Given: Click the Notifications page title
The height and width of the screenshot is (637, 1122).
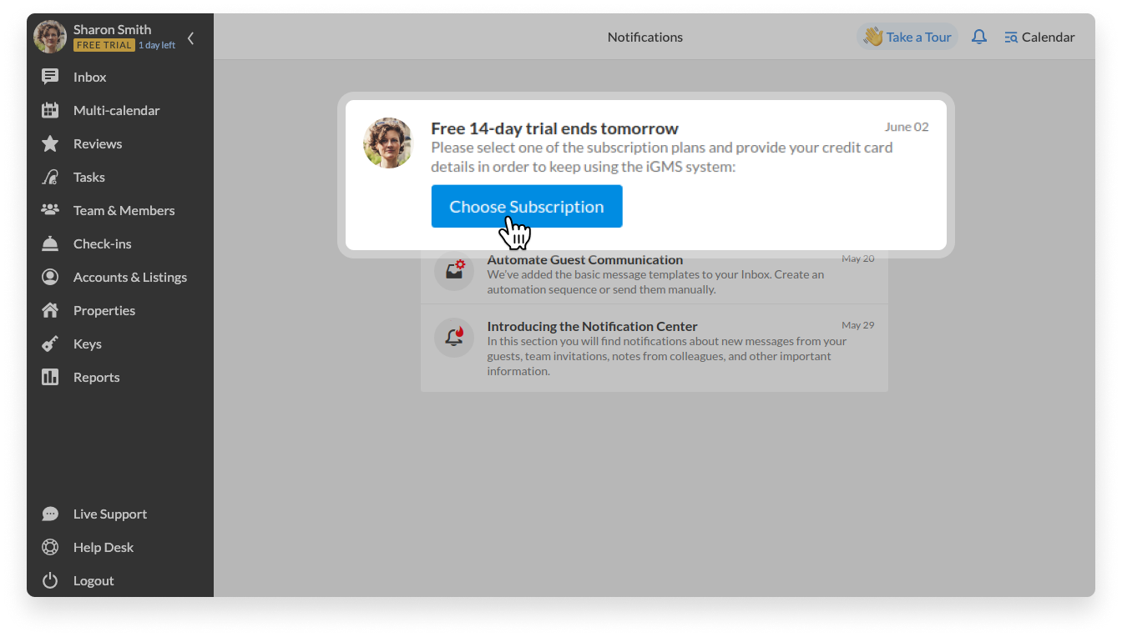Looking at the screenshot, I should click(645, 37).
